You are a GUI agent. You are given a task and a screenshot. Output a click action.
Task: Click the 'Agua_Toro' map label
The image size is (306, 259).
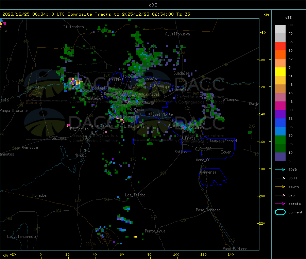click(x=36, y=88)
